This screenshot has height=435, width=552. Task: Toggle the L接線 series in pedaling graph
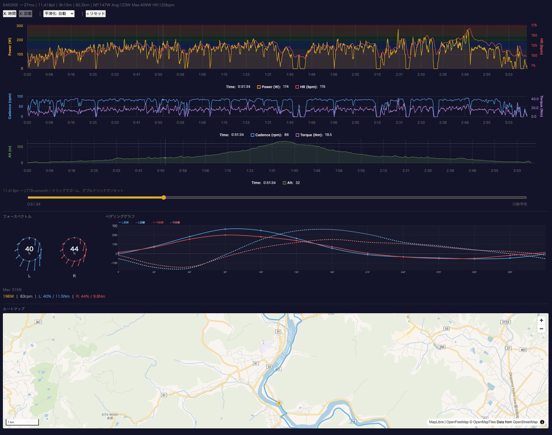tap(123, 222)
